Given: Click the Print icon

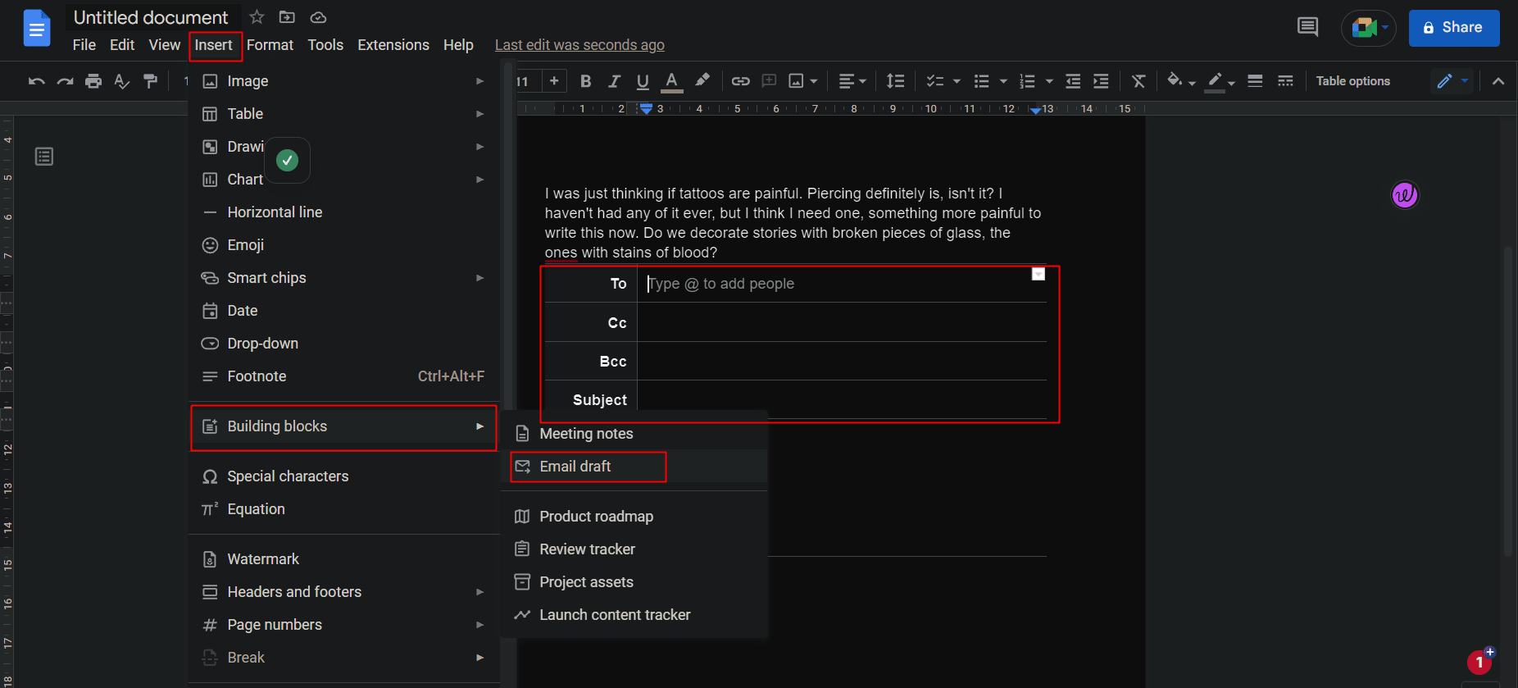Looking at the screenshot, I should pos(93,81).
